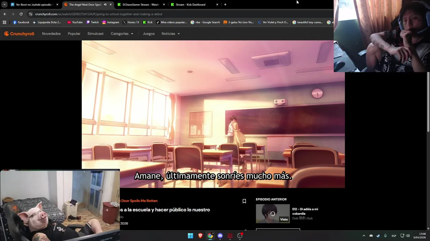Screen dimensions: 430x241
Task: Open the 3-gatsu No Lion bookmark
Action: point(239,22)
